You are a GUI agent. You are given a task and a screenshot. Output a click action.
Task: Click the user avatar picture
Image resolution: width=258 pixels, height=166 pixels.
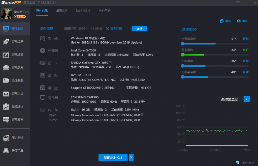tap(7, 14)
